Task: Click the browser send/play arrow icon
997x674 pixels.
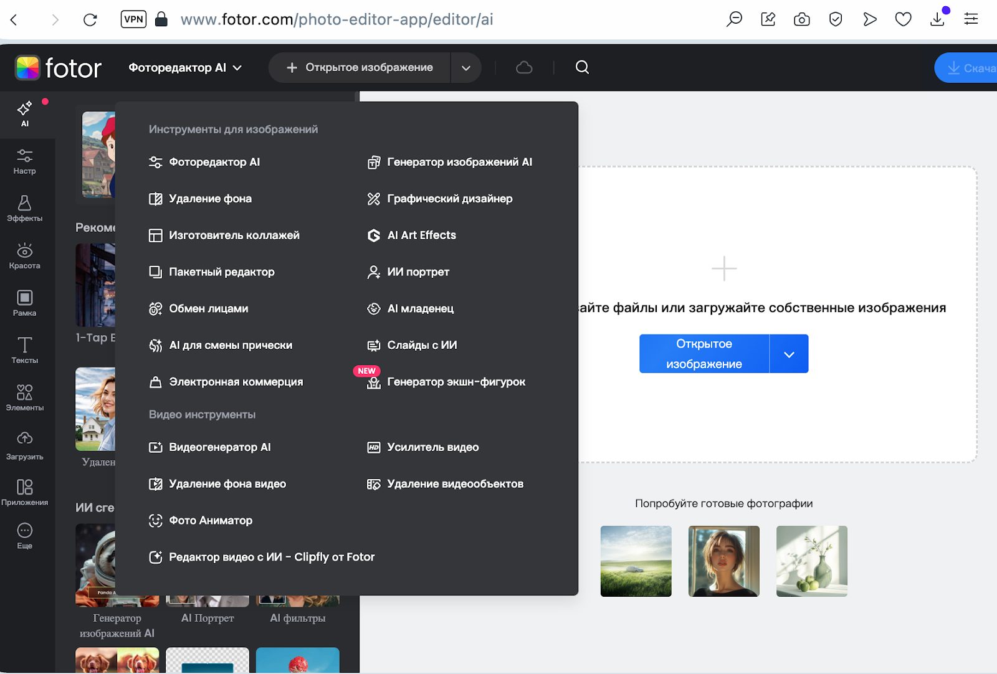Action: [x=870, y=19]
